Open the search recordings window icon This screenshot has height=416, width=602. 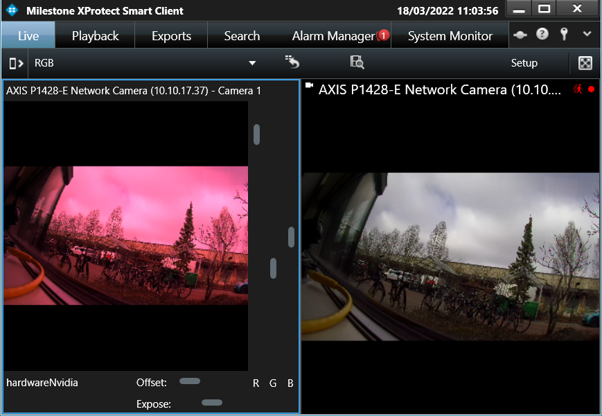pyautogui.click(x=357, y=62)
